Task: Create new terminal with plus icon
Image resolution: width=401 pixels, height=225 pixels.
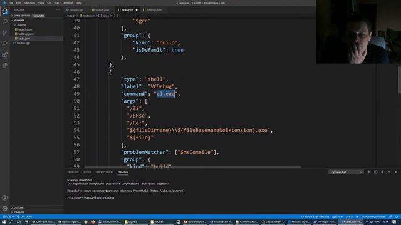Action: tap(369, 172)
